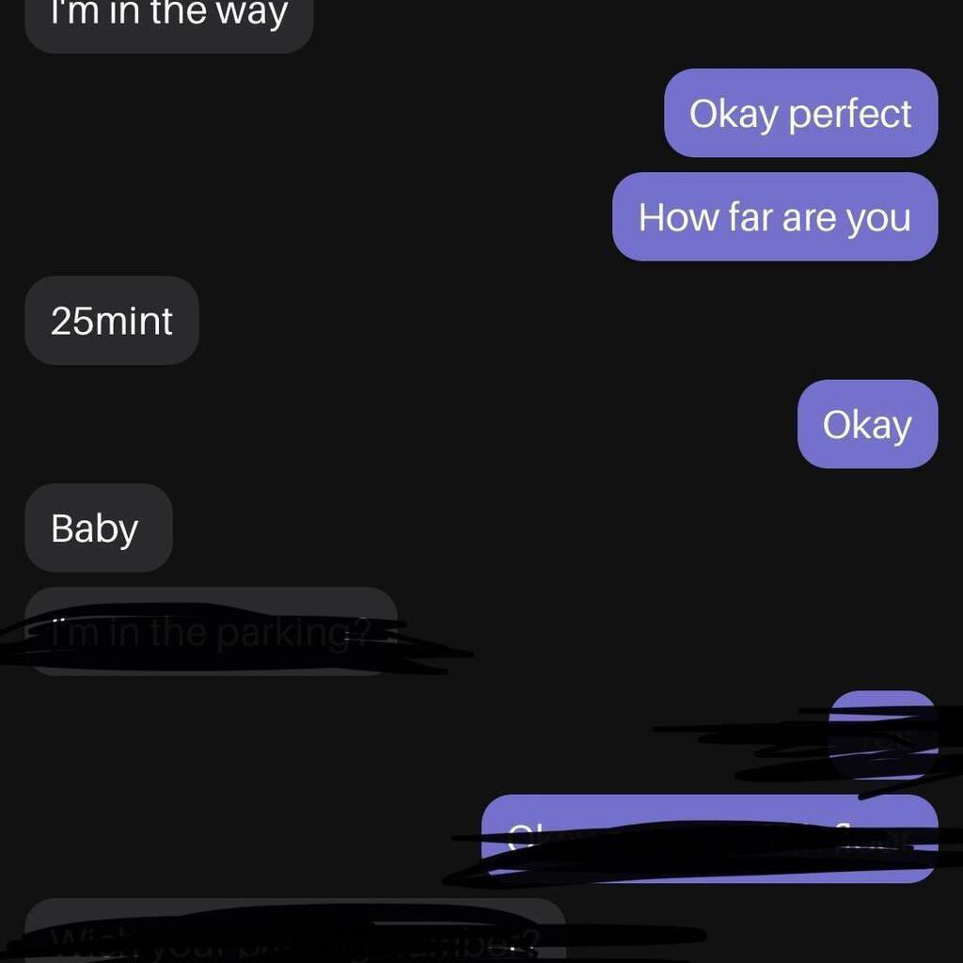Select the "Baby" received message
Screen dimensions: 963x963
pos(98,529)
